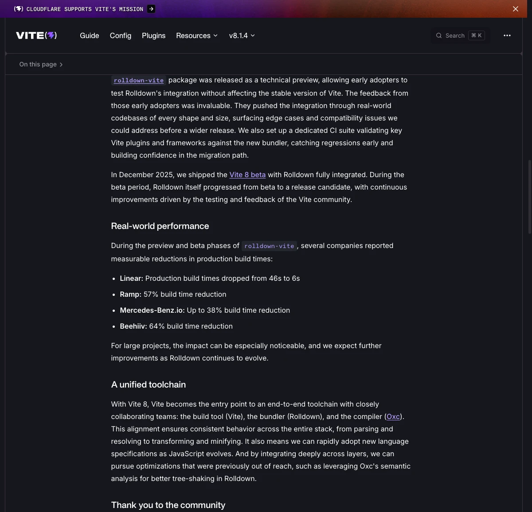Click the lightning bolt icon in banner
532x512 pixels.
tap(19, 9)
